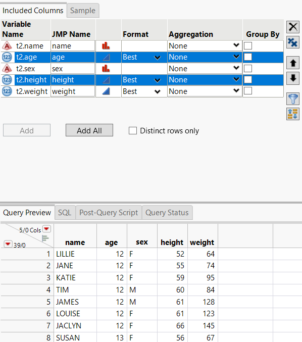Screen dimensions: 302x342
Task: Open Aggregation dropdown for t2.weight
Action: coord(205,91)
